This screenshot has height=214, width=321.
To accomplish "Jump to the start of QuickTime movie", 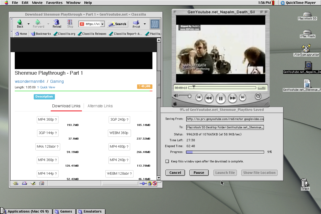I will (x=199, y=98).
